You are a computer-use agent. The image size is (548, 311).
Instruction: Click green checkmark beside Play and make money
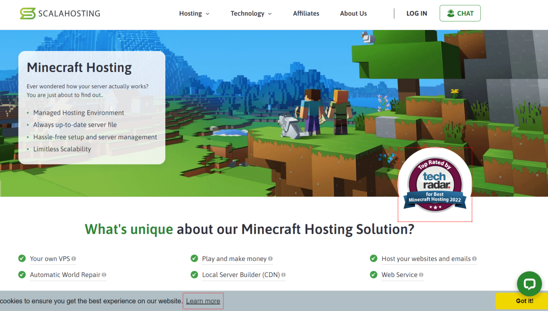pyautogui.click(x=194, y=258)
